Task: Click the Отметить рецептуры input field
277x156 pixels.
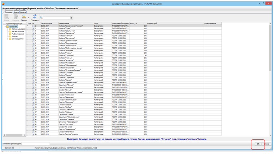Action: click(x=36, y=144)
